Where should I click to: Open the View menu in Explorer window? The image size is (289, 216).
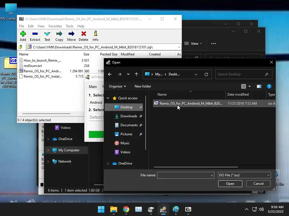pyautogui.click(x=193, y=44)
